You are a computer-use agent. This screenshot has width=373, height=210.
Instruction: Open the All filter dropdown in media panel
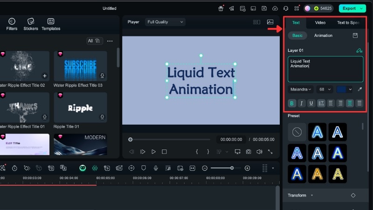[x=95, y=41]
